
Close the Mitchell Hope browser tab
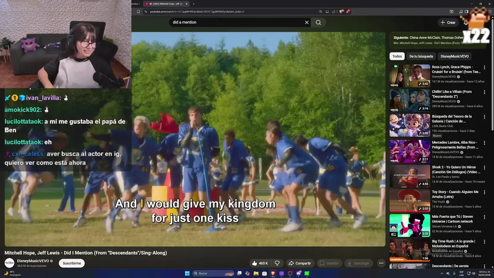coord(187,4)
